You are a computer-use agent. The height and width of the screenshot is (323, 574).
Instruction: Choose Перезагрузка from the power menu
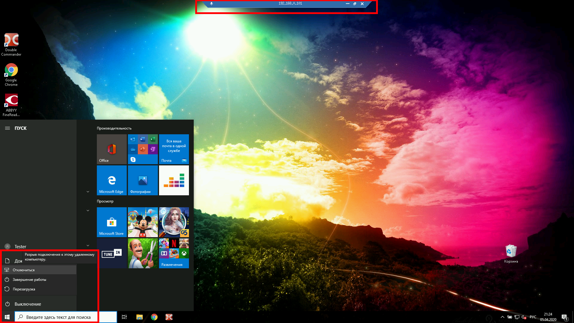[x=24, y=289]
